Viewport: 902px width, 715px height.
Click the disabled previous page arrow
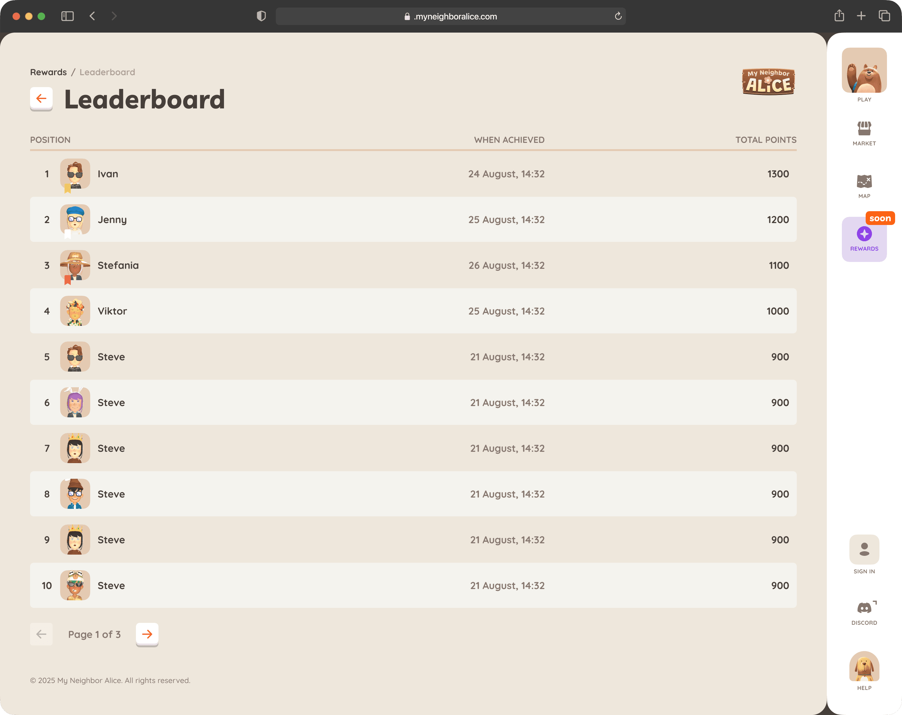click(41, 634)
